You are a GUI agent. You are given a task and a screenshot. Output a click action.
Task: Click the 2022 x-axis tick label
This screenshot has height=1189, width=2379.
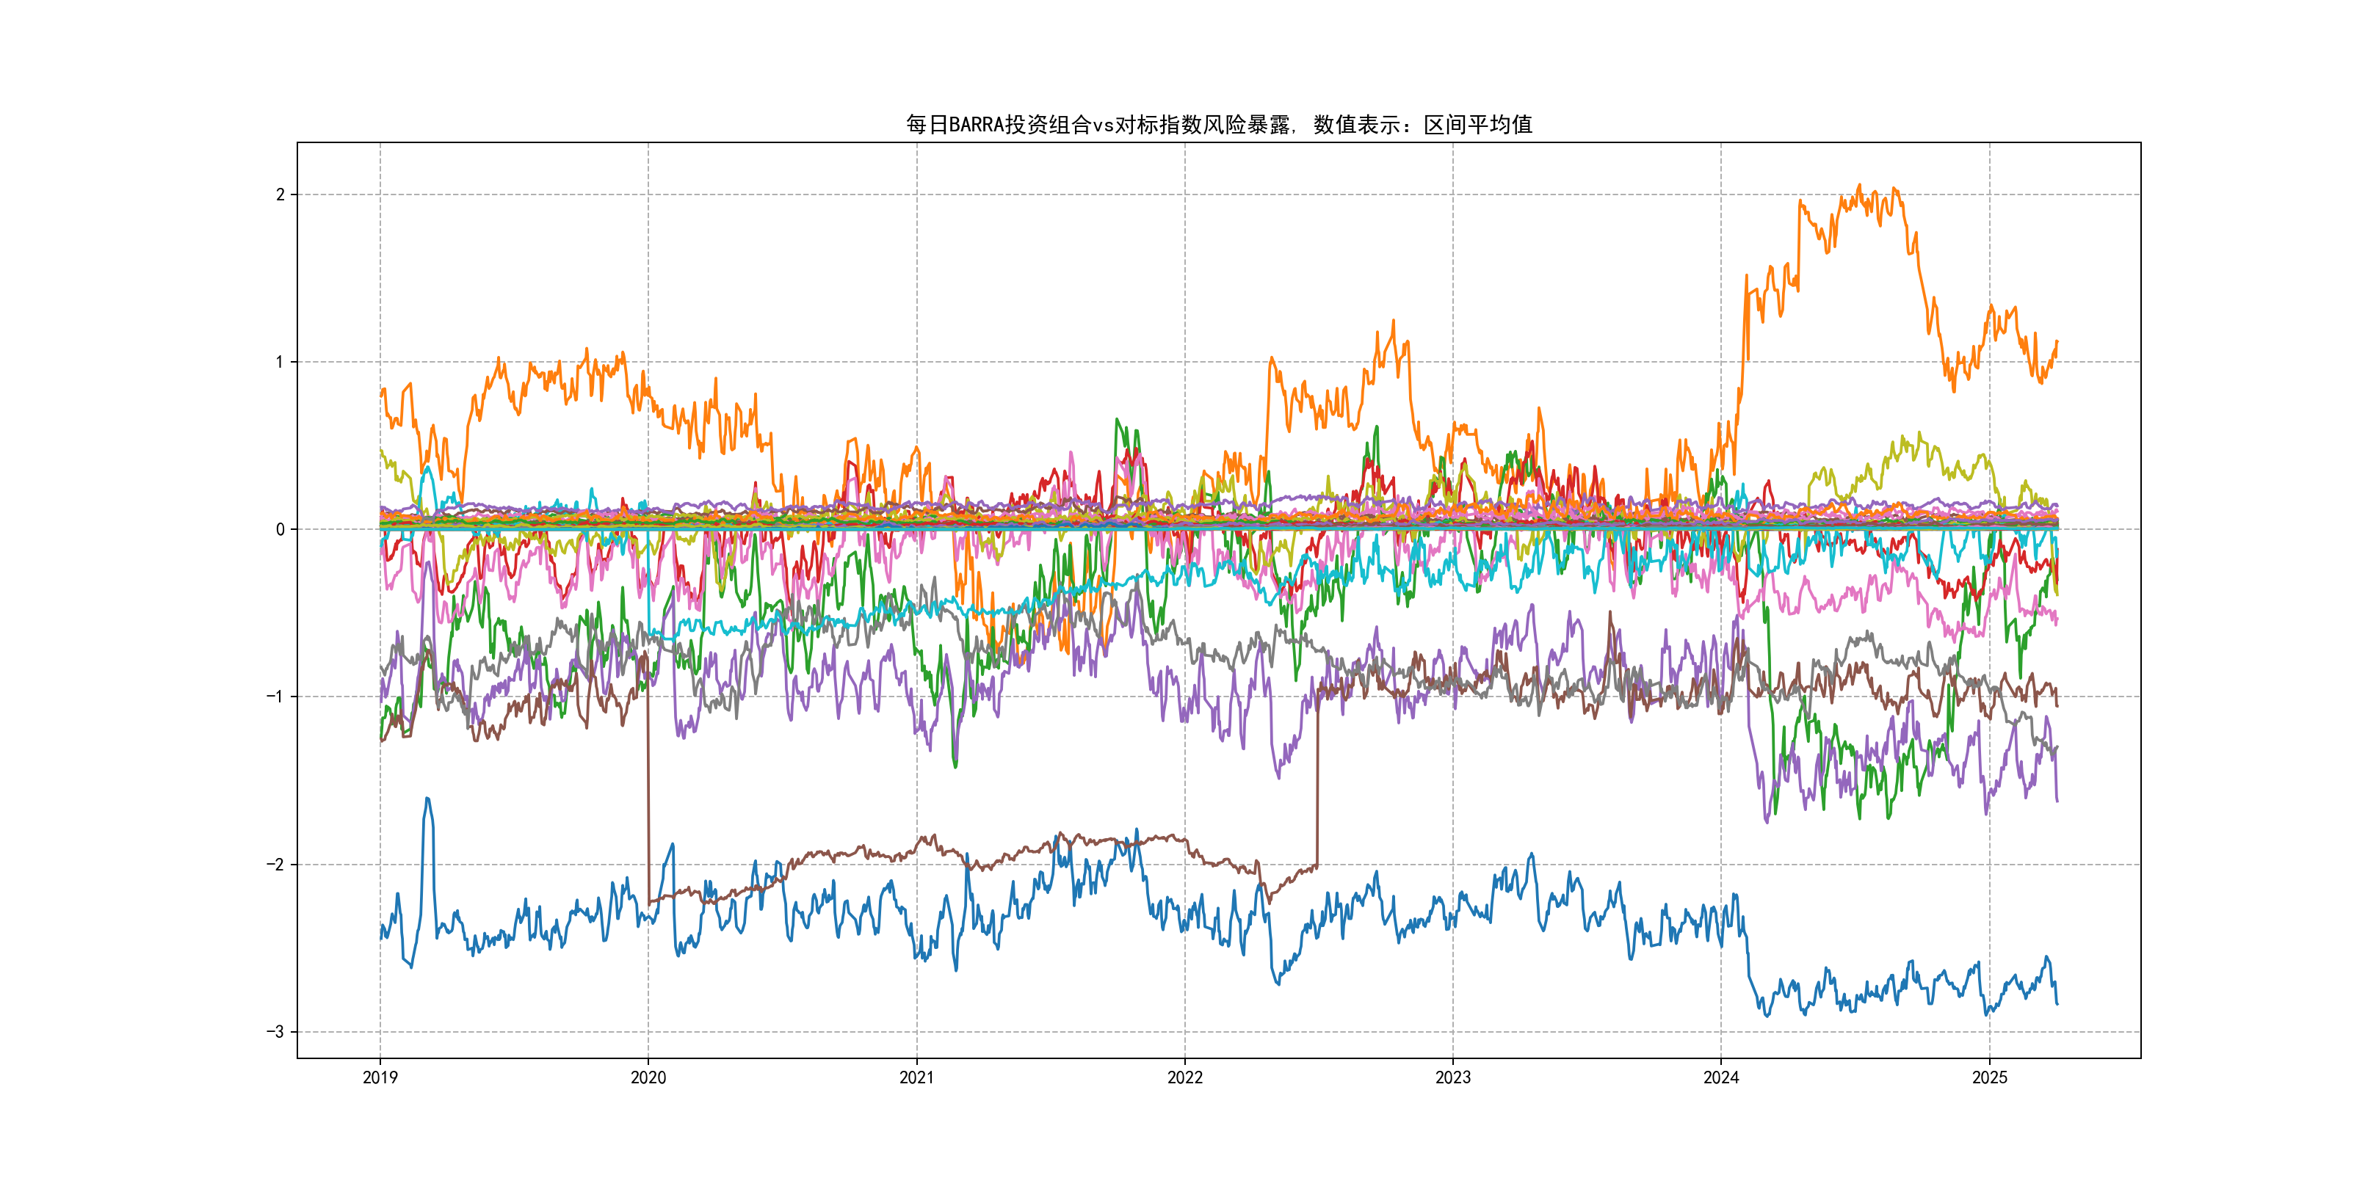click(x=1184, y=1077)
